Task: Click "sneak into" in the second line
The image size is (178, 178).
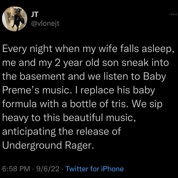Action: (x=145, y=63)
